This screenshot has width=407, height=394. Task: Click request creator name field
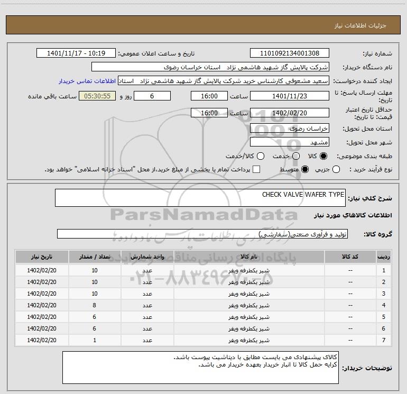(x=224, y=81)
